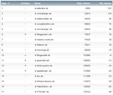Sort by the Platz. Saison column header
Image resolution: width=113 pixels, height=95 pixels.
point(84,3)
